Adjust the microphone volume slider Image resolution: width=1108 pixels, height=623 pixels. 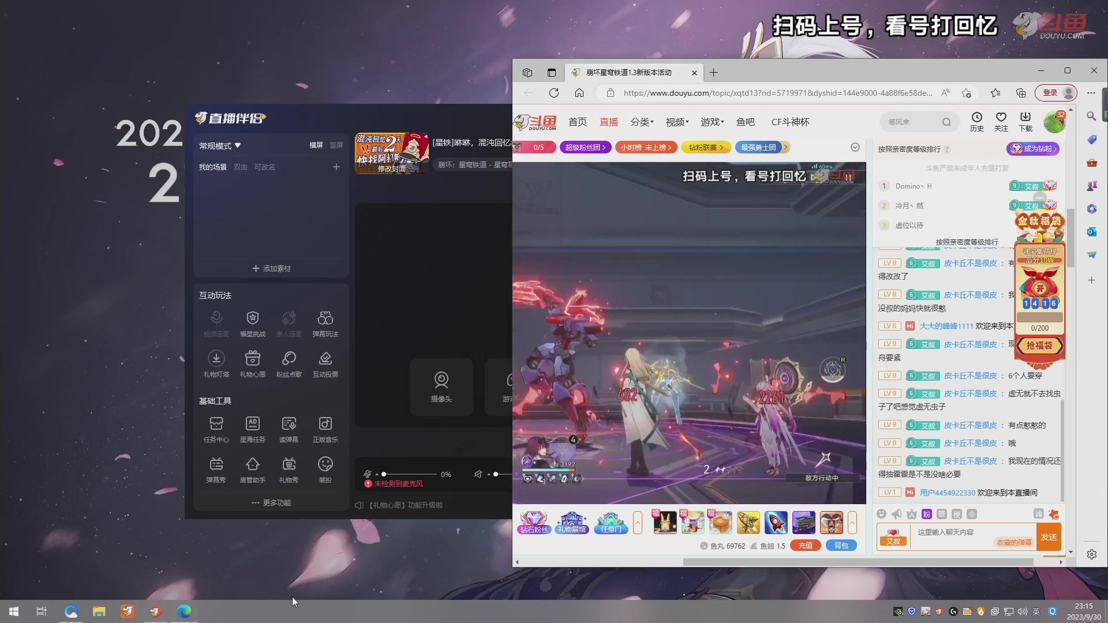(409, 474)
